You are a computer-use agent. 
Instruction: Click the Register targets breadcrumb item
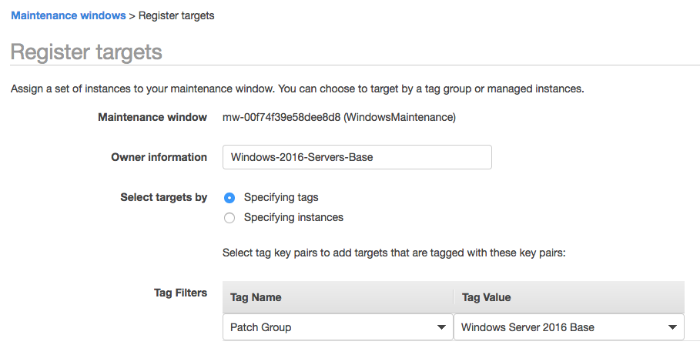point(176,15)
